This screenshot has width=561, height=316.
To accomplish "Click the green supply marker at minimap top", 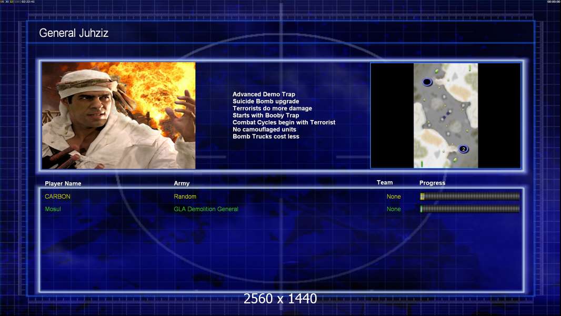I will coord(437,71).
